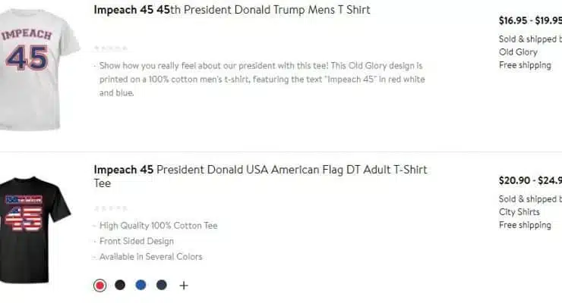Select the black color swatch
Viewport: 562px width, 303px height.
tap(120, 285)
